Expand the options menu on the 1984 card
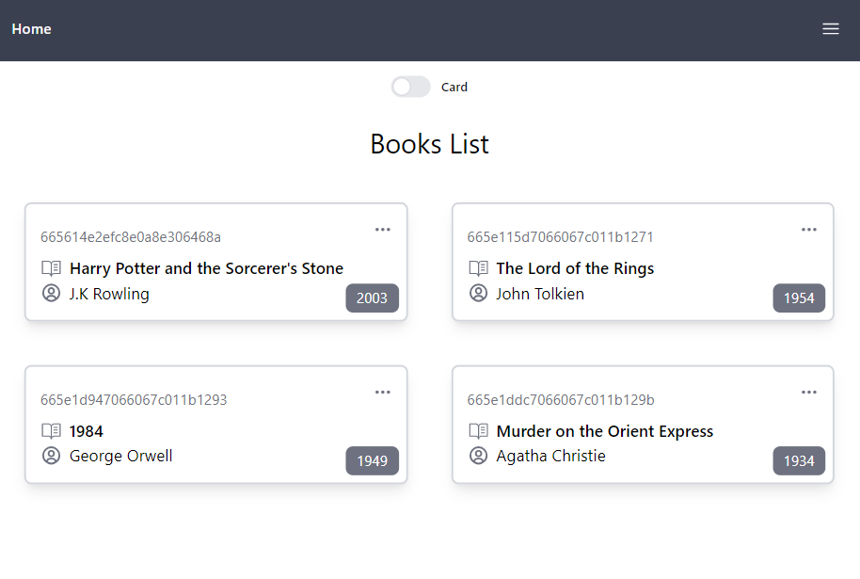This screenshot has width=860, height=579. click(383, 392)
